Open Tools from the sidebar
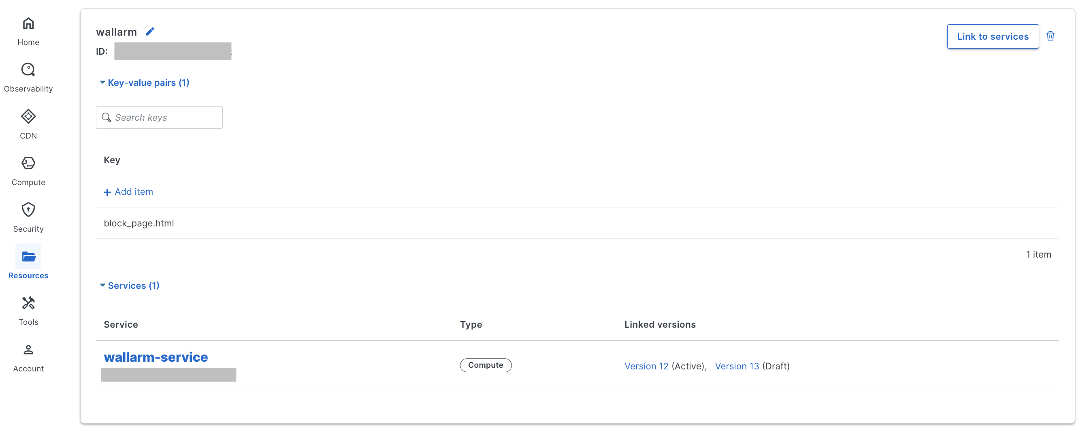Screen dimensions: 1091x435 (28, 311)
